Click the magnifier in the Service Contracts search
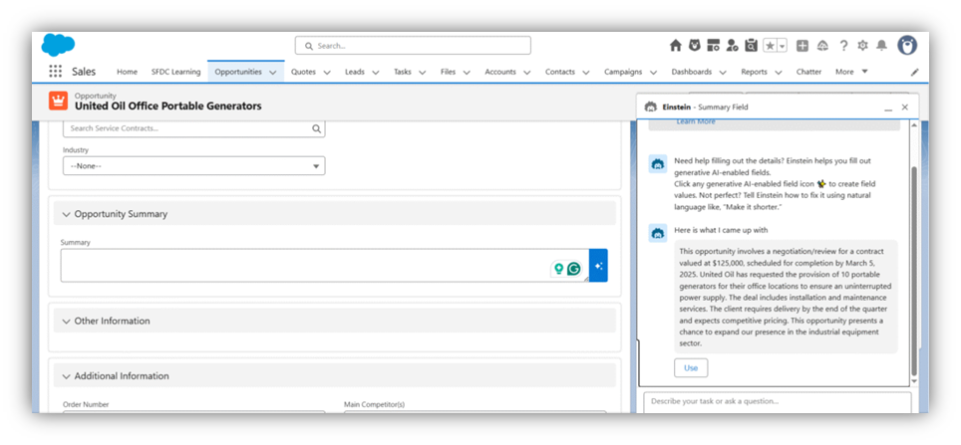The height and width of the screenshot is (445, 961). pyautogui.click(x=316, y=128)
